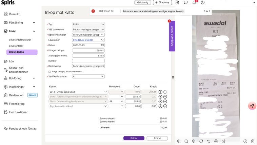The width and height of the screenshot is (257, 145).
Task: Expand the Inställningar menu
Action: pos(34,87)
